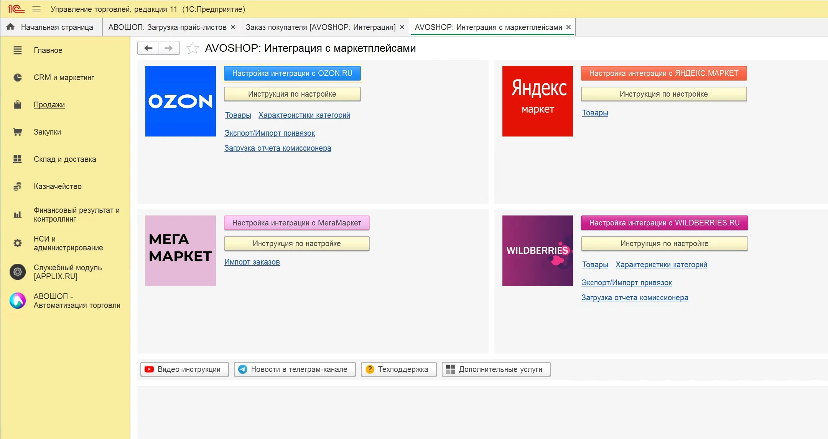The image size is (828, 439).
Task: Click the НСИ и администрирование gear icon
Action: click(18, 243)
